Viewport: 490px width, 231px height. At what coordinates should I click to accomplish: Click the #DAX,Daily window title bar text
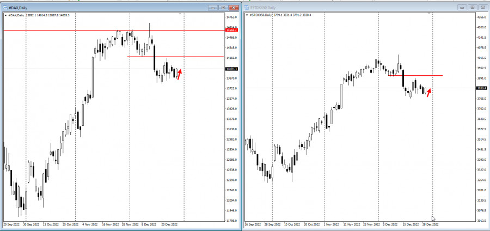[18, 8]
